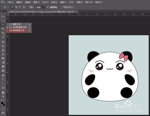Select the Zoom tool
150x116 pixels.
pyautogui.click(x=3, y=97)
